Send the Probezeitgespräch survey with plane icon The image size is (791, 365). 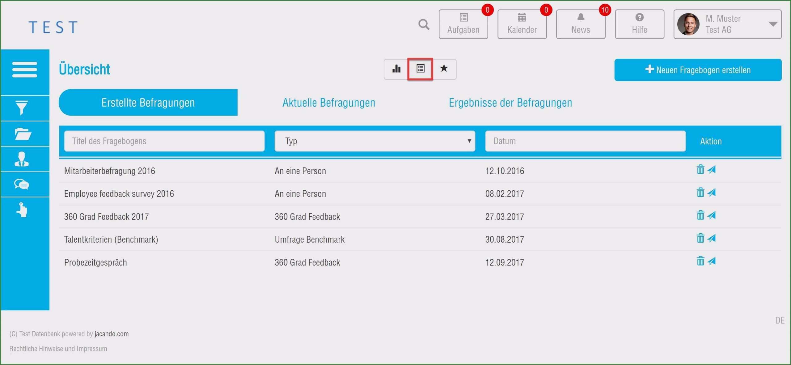(x=712, y=261)
